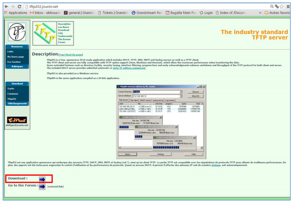Screen dimensions: 292x204
Task: Click the Download sidebar header
Action: pos(17,84)
